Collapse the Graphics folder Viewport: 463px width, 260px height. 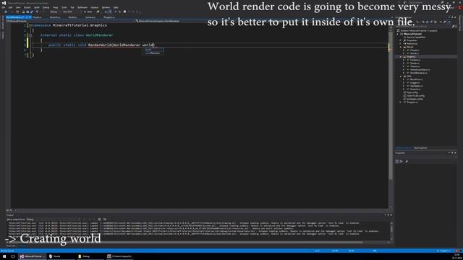[401, 56]
